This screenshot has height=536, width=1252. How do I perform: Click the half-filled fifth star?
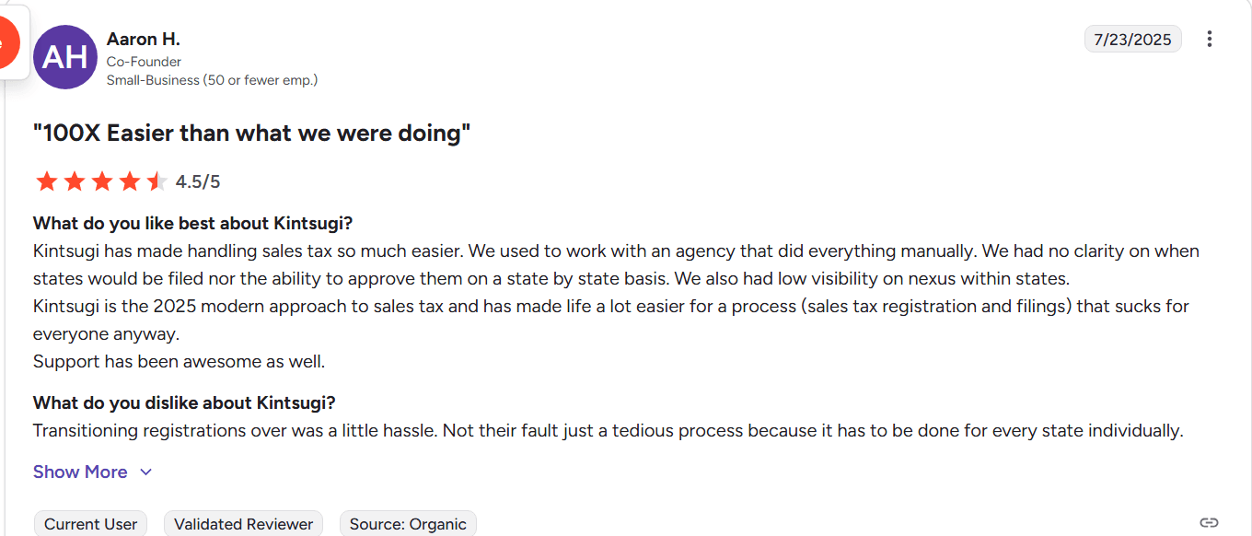[156, 181]
